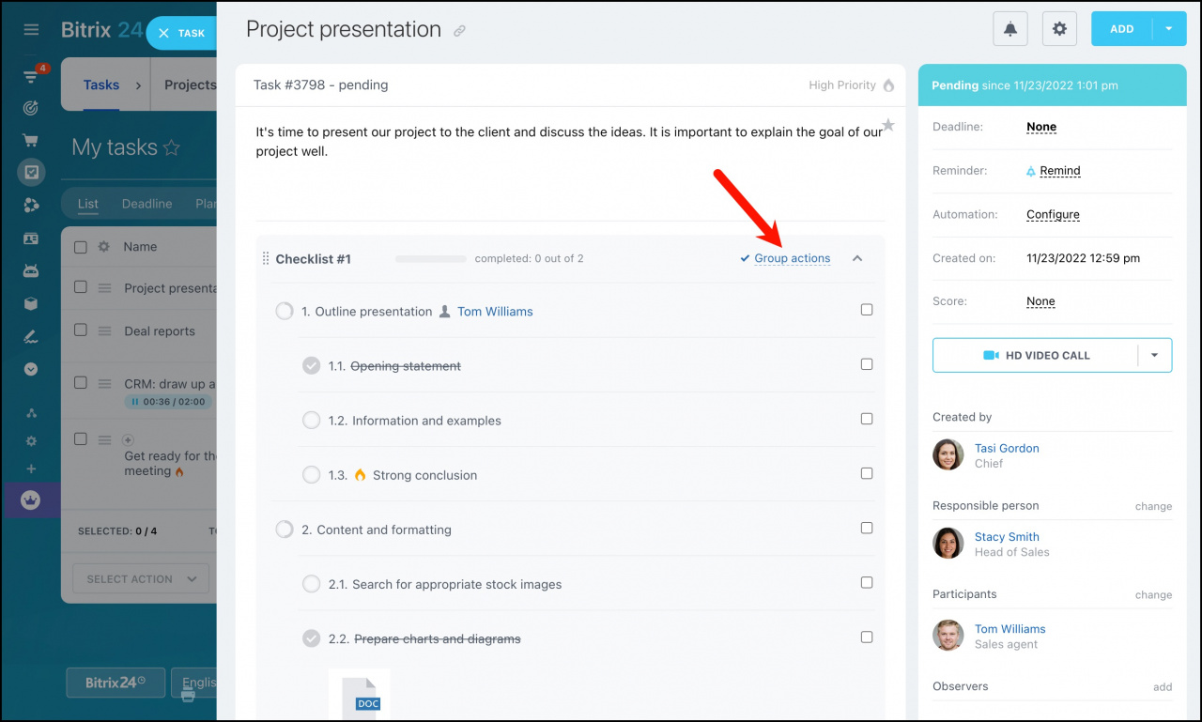Click the Deal reports row menu icon
Screen dimensions: 1202x722
coord(105,330)
